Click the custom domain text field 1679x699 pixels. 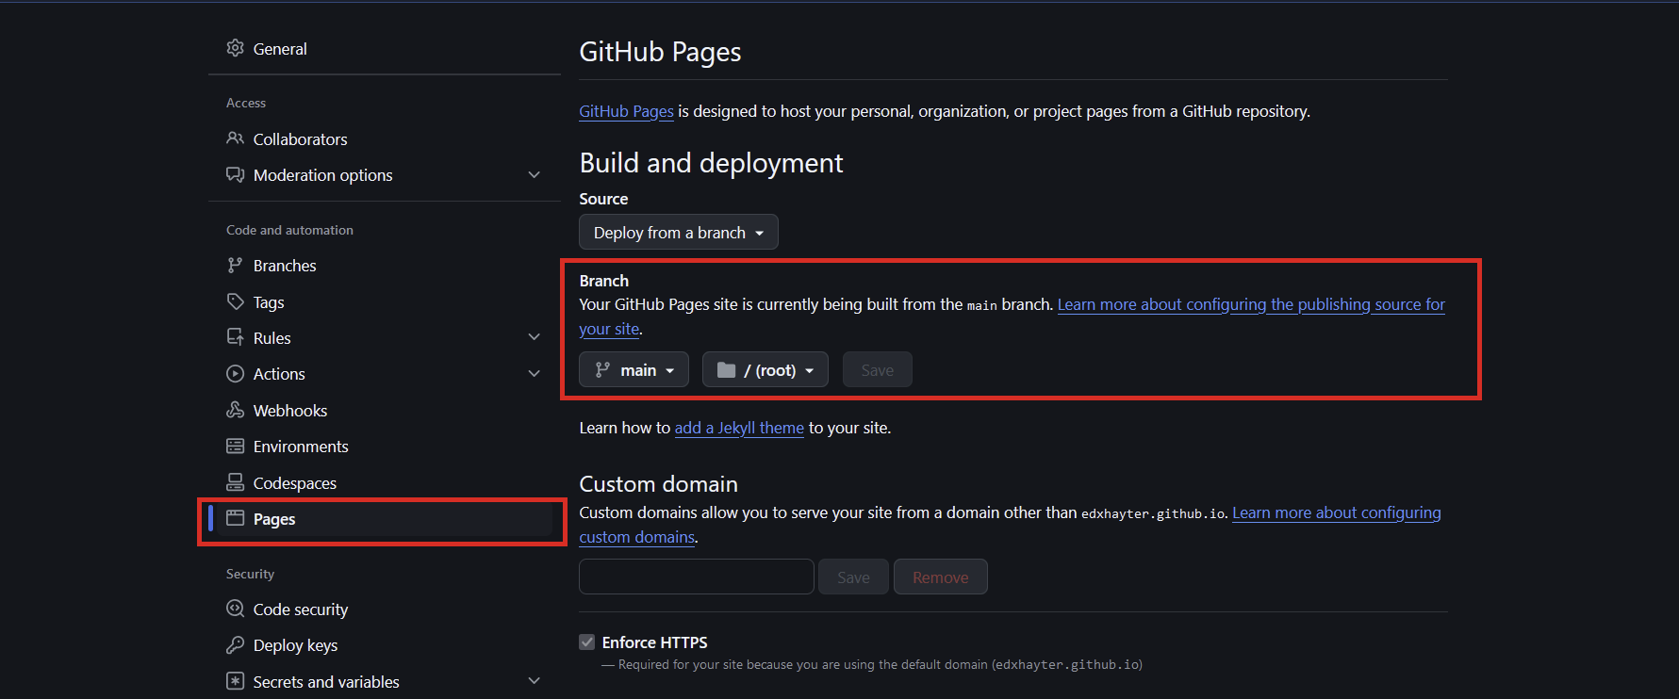696,577
